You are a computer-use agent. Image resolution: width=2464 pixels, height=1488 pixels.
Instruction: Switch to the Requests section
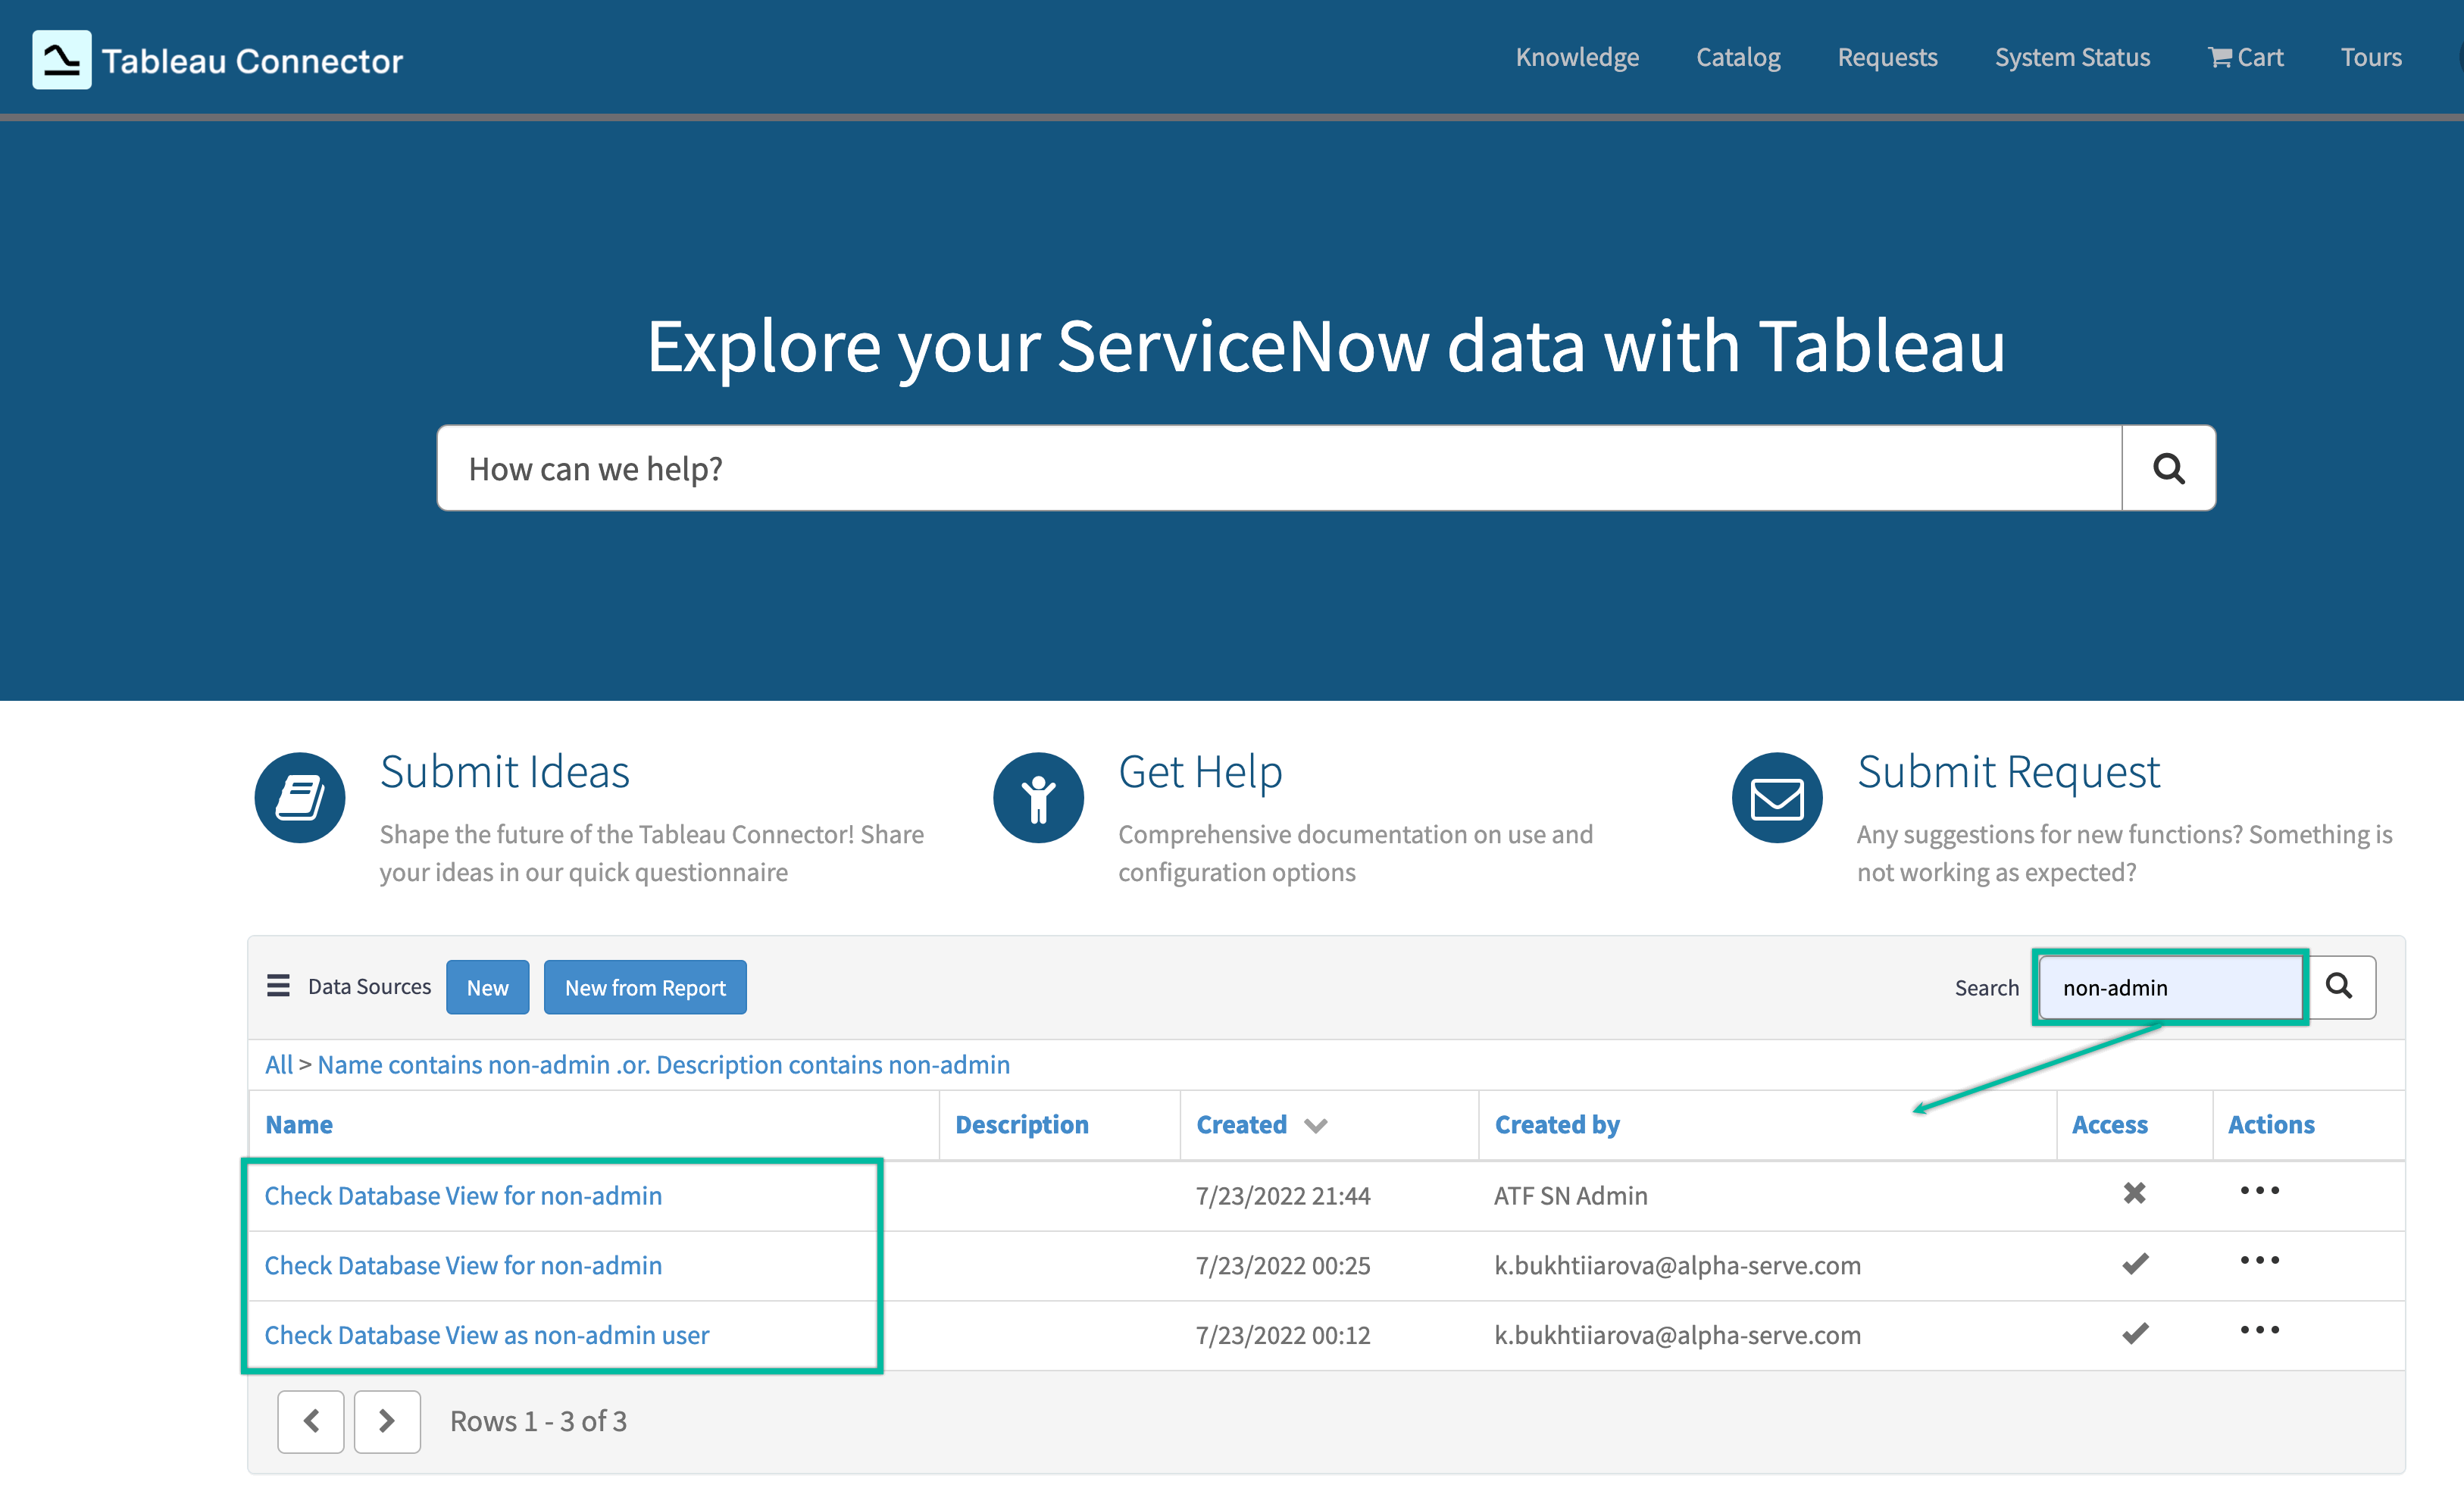coord(1887,57)
